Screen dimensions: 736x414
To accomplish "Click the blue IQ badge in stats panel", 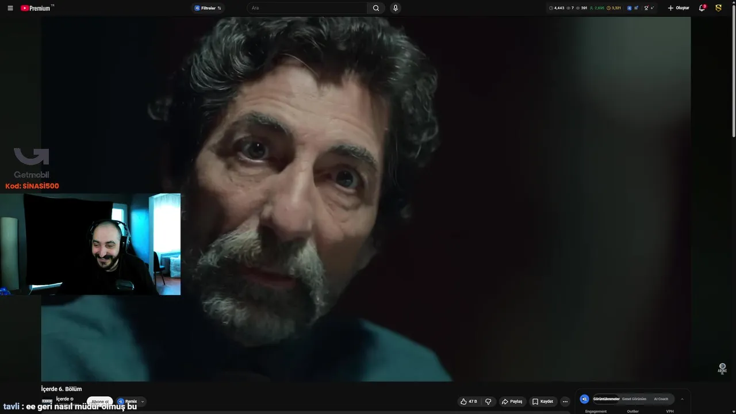I will pyautogui.click(x=584, y=399).
